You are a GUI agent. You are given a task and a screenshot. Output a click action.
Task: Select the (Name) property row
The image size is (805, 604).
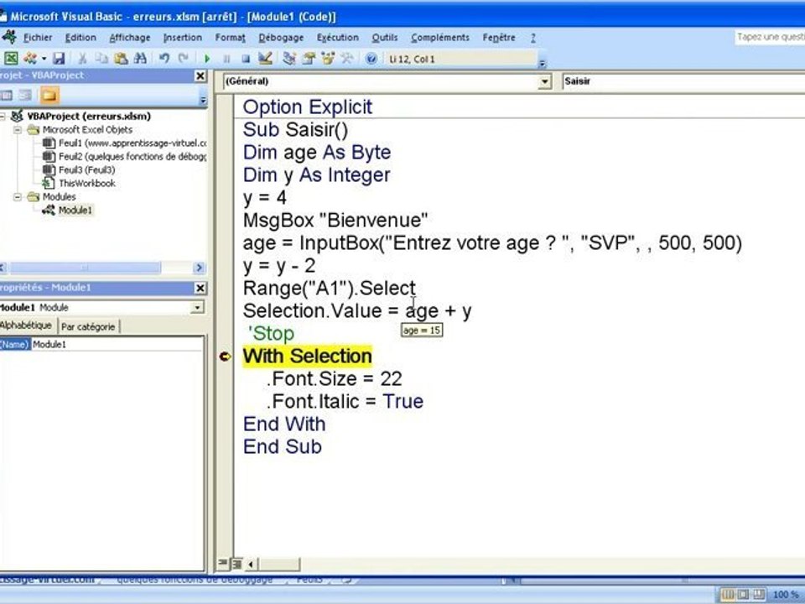point(101,345)
